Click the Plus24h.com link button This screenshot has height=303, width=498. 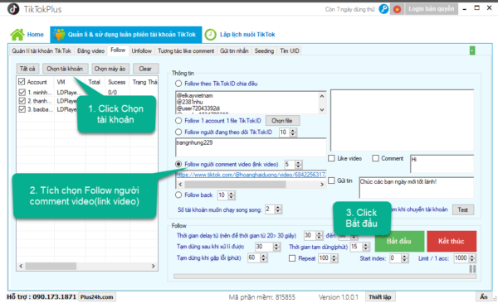pyautogui.click(x=97, y=297)
